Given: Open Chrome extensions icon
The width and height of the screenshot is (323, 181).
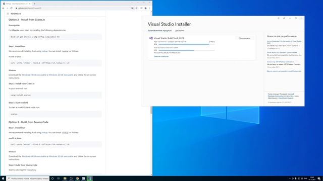Looking at the screenshot, I should [x=141, y=8].
